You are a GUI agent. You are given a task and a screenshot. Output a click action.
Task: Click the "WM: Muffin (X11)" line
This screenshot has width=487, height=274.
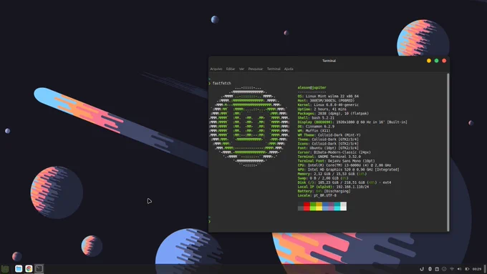(314, 131)
